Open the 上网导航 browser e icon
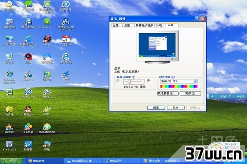 point(66,57)
